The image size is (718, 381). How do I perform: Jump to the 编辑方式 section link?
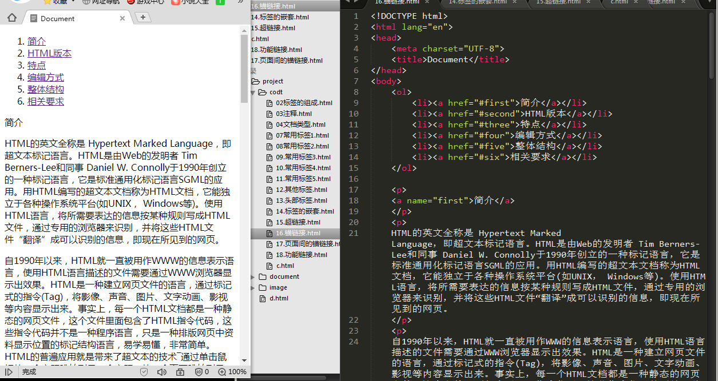(x=46, y=77)
